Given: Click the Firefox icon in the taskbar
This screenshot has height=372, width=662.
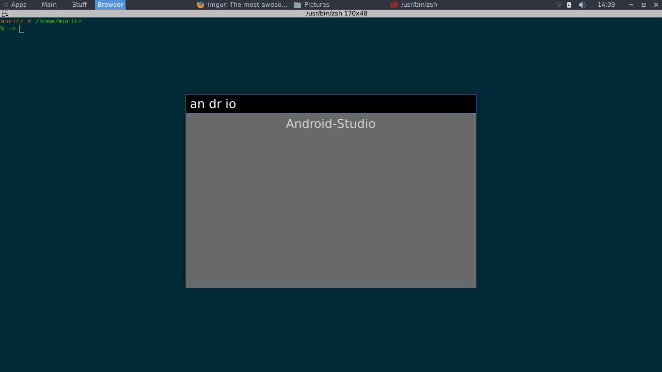Looking at the screenshot, I should 201,5.
